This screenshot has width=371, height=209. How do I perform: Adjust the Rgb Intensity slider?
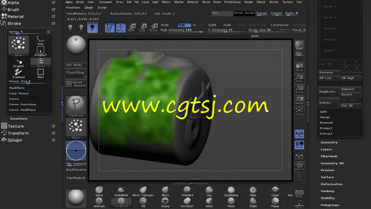(182, 30)
